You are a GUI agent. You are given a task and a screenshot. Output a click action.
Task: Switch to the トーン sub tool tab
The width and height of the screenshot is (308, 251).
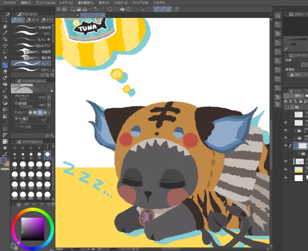pyautogui.click(x=47, y=20)
